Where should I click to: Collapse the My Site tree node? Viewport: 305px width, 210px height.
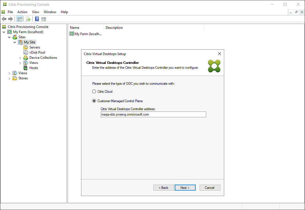coord(15,42)
